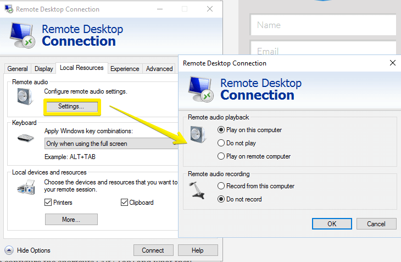Click the Name input field in background page
The height and width of the screenshot is (262, 401).
pos(323,25)
